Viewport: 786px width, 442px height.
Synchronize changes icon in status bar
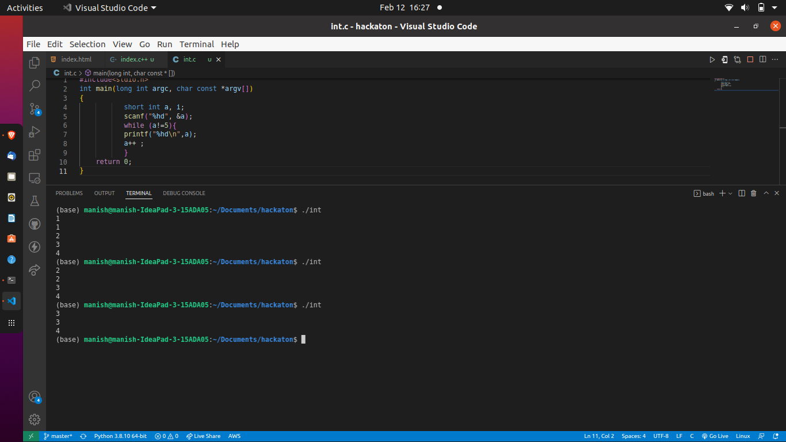pyautogui.click(x=83, y=436)
